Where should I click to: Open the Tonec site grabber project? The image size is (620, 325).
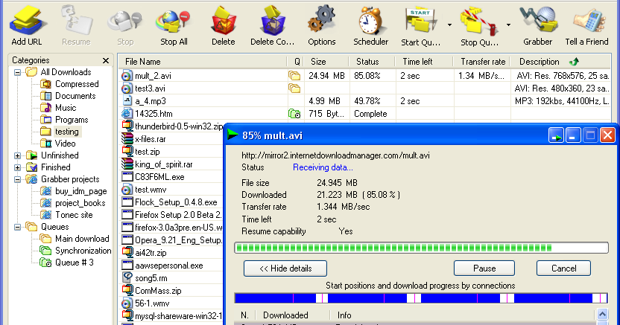74,215
